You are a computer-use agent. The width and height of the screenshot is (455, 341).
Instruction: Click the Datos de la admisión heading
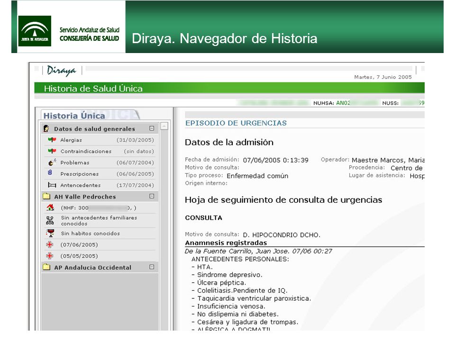coord(229,142)
